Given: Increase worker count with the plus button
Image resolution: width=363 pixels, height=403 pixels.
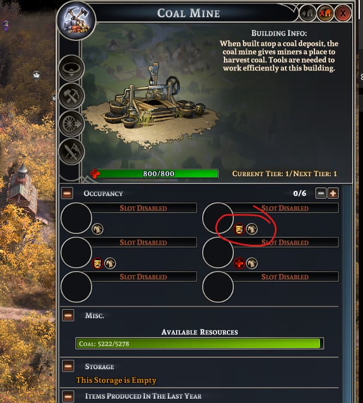Looking at the screenshot, I should [332, 193].
